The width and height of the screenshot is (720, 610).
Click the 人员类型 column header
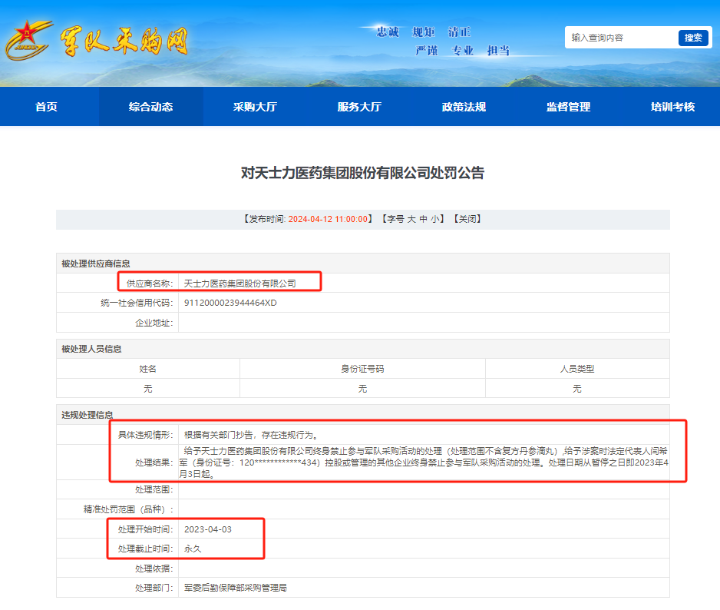coord(577,369)
